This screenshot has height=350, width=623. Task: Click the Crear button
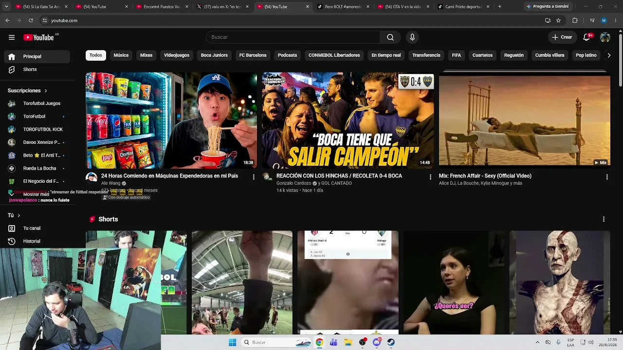click(x=562, y=37)
